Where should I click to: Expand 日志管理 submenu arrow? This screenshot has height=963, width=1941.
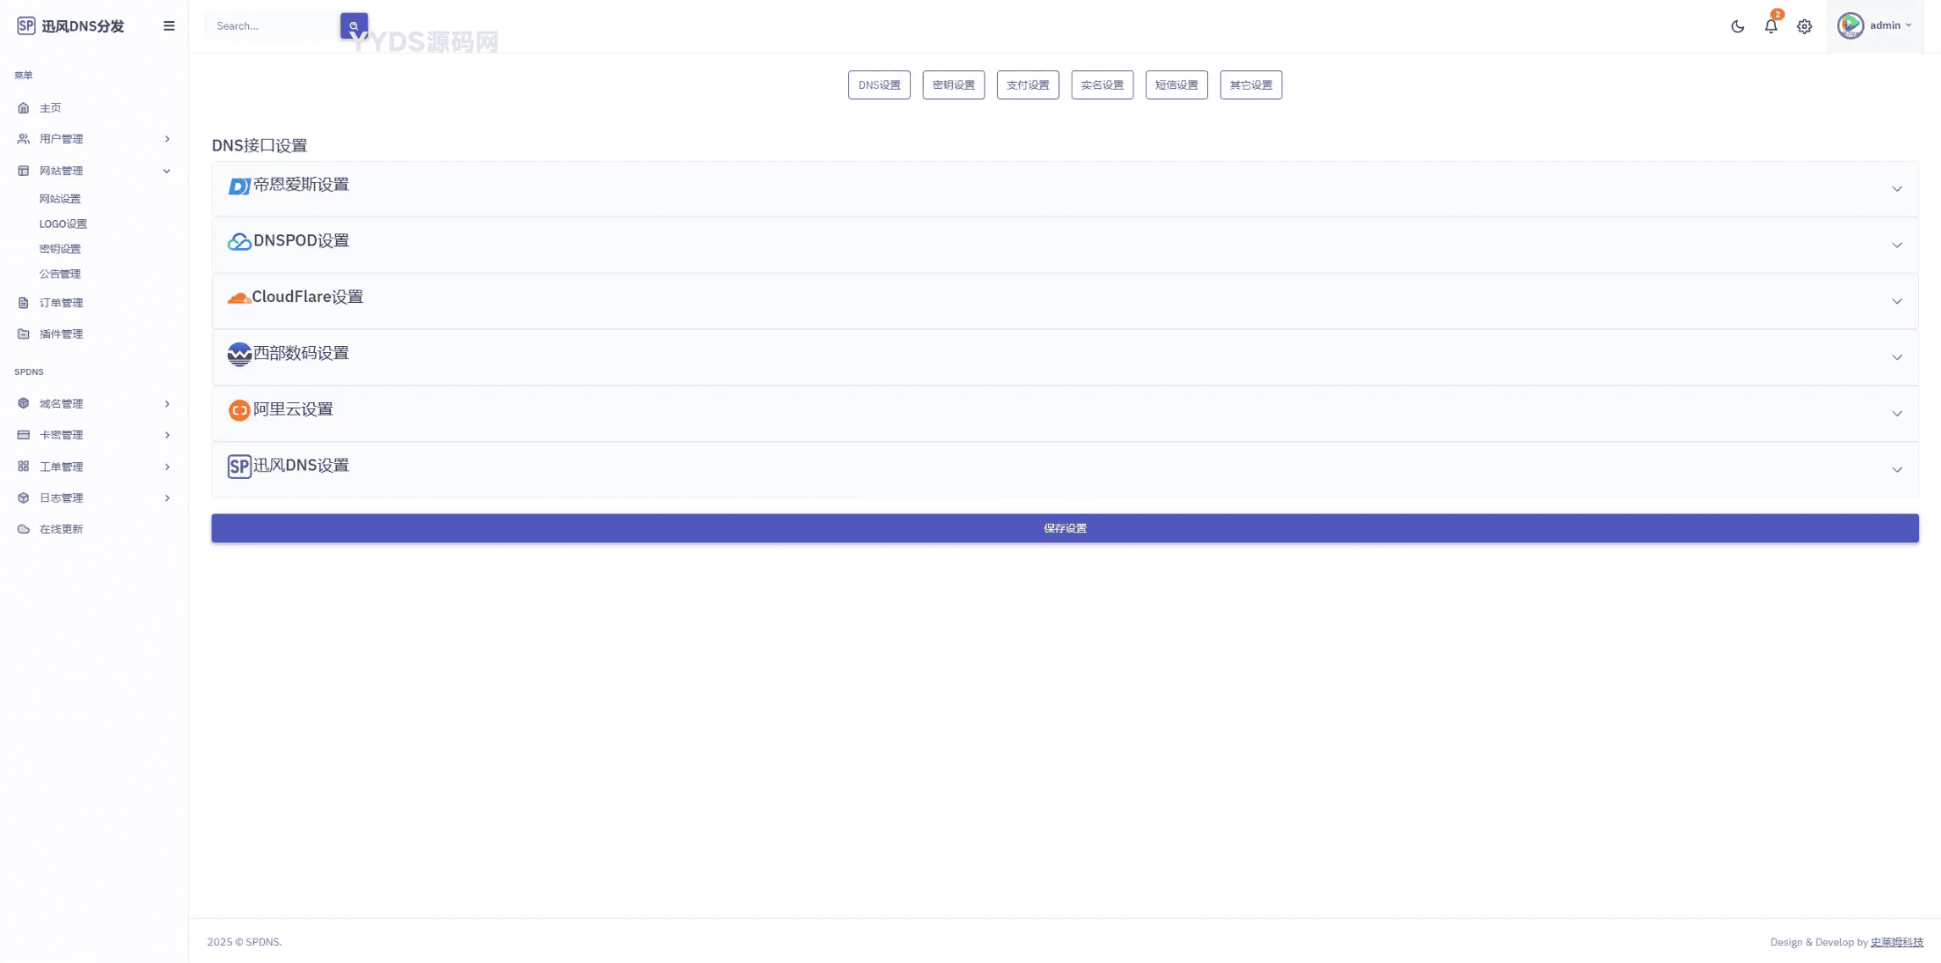coord(167,498)
